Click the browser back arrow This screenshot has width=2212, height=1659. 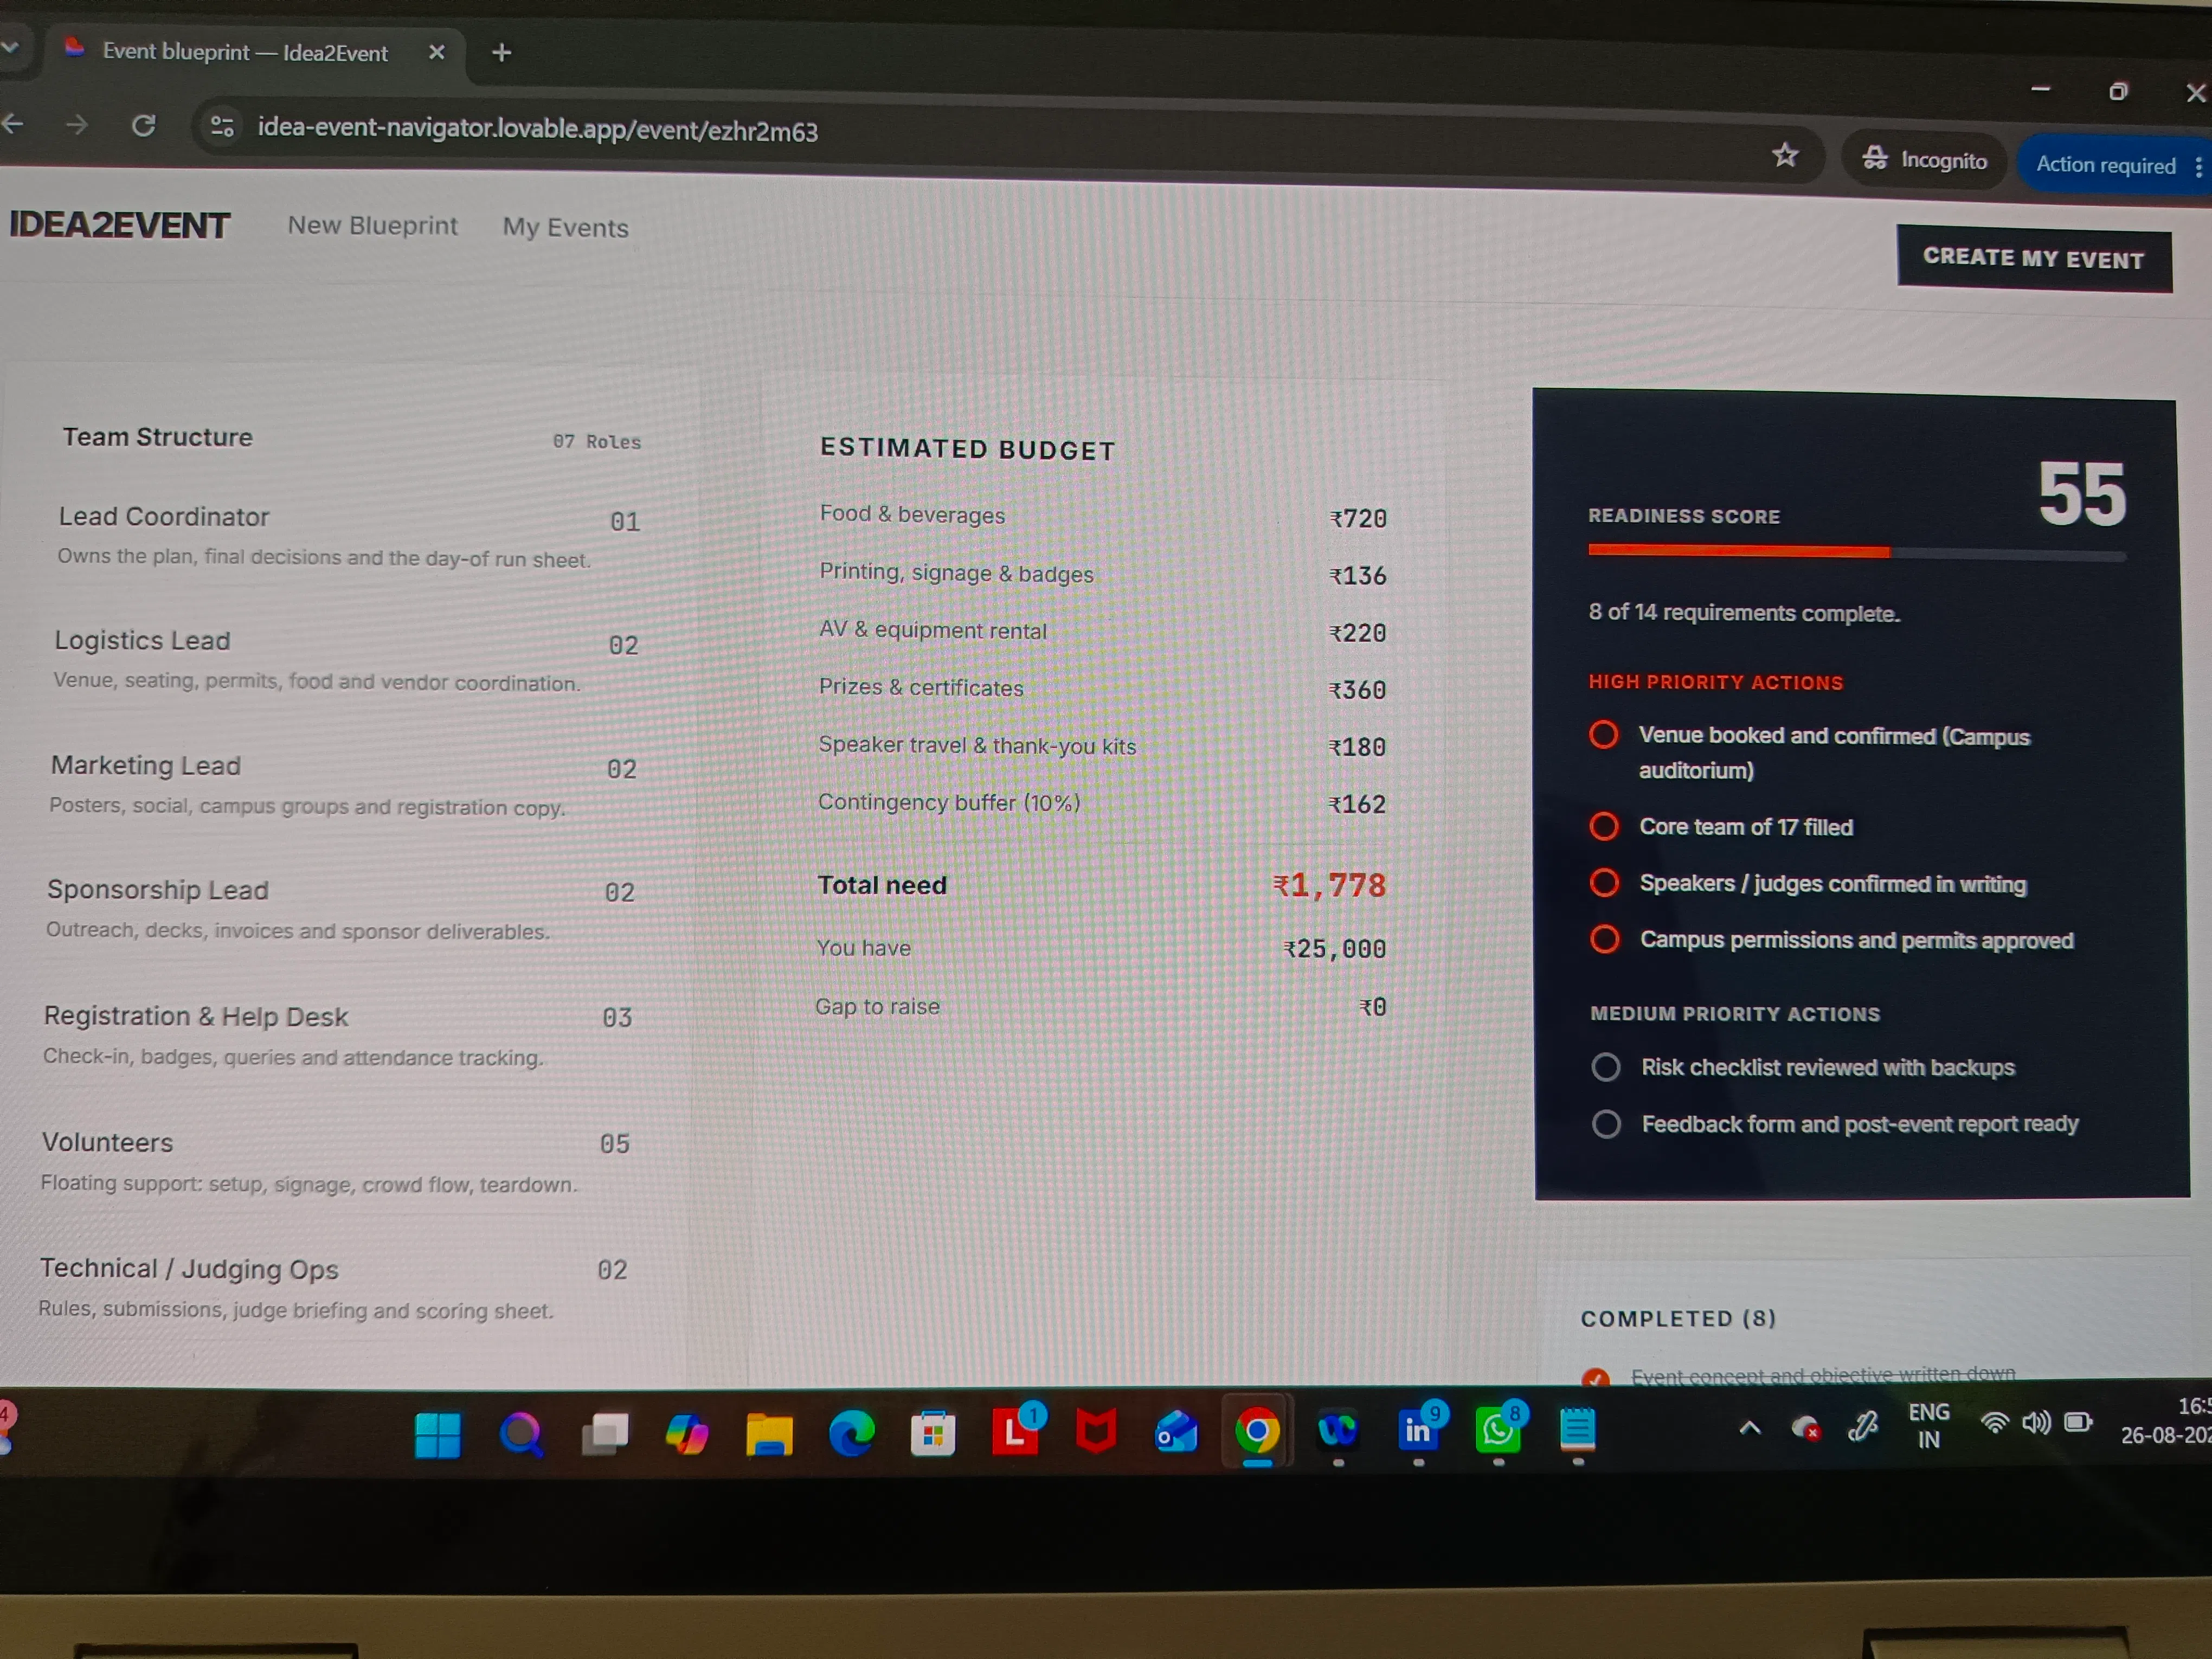click(x=13, y=124)
